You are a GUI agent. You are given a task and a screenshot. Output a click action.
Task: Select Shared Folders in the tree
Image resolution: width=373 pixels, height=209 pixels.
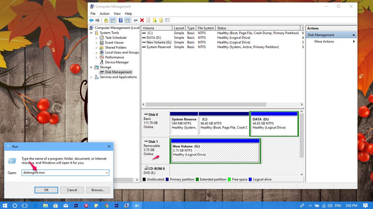click(116, 48)
